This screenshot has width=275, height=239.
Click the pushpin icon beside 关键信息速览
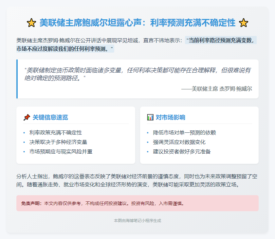pyautogui.click(x=27, y=117)
